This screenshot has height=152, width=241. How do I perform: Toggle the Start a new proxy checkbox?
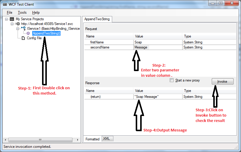[x=172, y=80]
